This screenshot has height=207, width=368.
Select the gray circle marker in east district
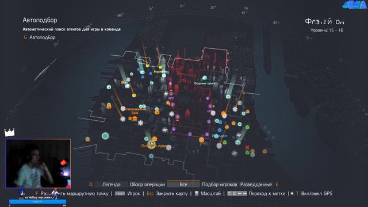(x=240, y=103)
